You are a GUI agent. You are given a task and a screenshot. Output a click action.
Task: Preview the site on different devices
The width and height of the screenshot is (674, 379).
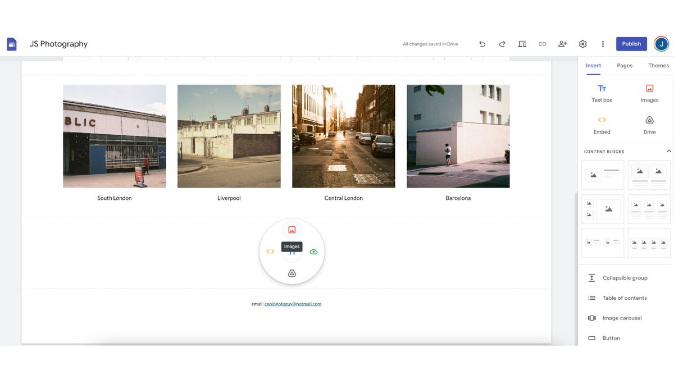pyautogui.click(x=522, y=43)
